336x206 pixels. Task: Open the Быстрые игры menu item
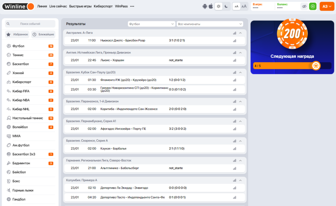[80, 6]
